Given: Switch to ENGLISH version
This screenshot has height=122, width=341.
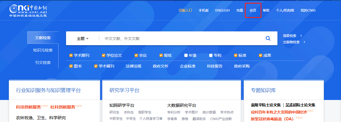Looking at the screenshot, I should pyautogui.click(x=222, y=10).
